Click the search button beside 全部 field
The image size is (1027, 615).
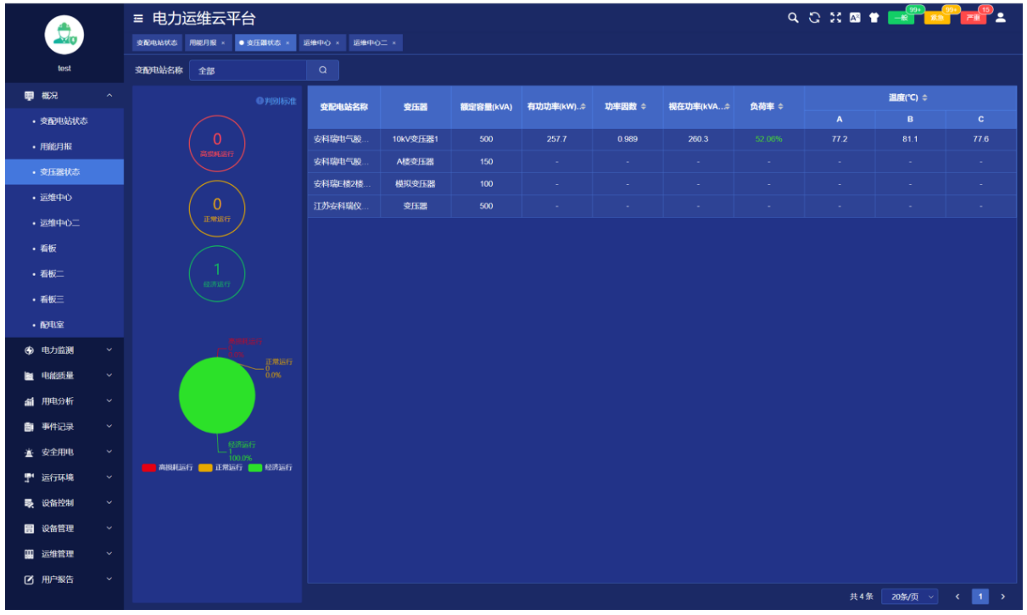tap(322, 70)
